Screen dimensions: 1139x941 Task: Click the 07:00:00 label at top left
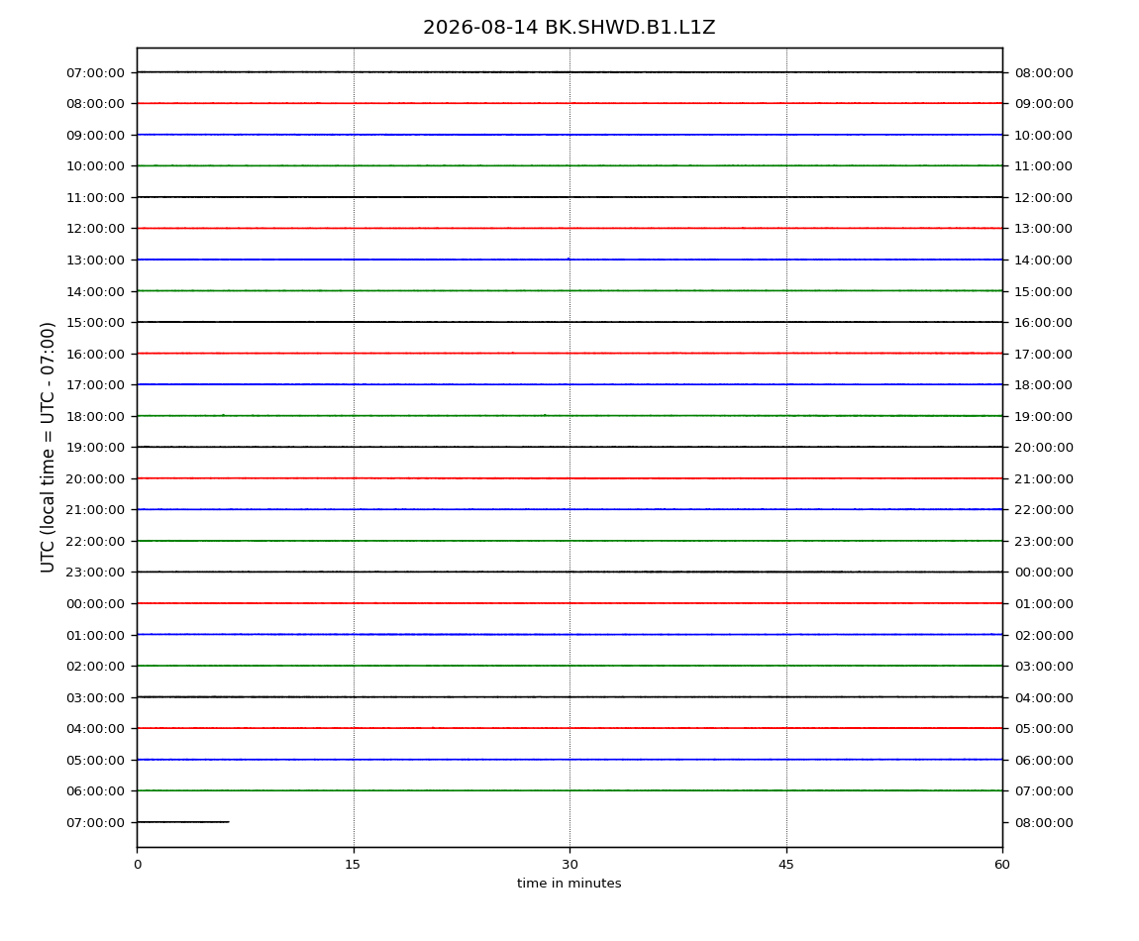coord(95,72)
